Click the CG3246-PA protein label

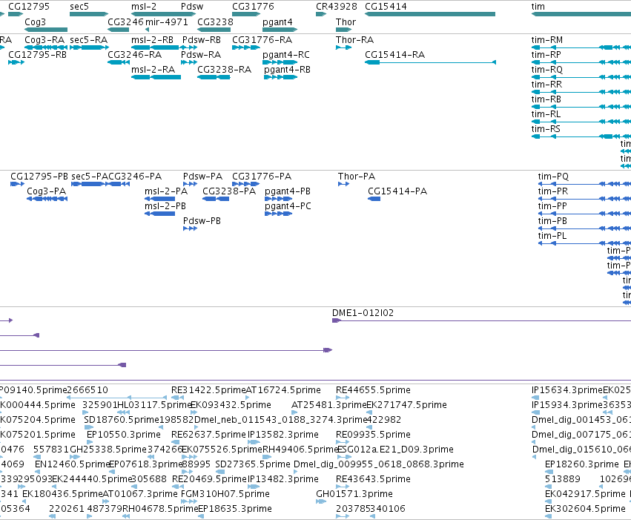click(135, 177)
